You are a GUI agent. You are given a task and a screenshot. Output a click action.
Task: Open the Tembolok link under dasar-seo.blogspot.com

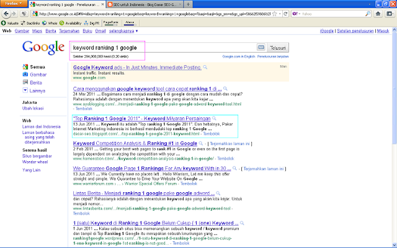click(212, 134)
